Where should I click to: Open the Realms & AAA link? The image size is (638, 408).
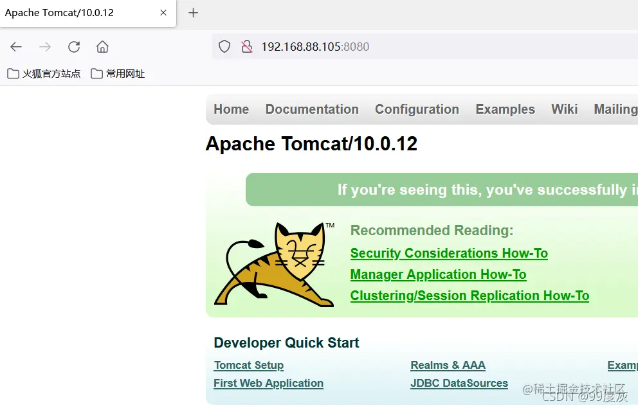[448, 366]
